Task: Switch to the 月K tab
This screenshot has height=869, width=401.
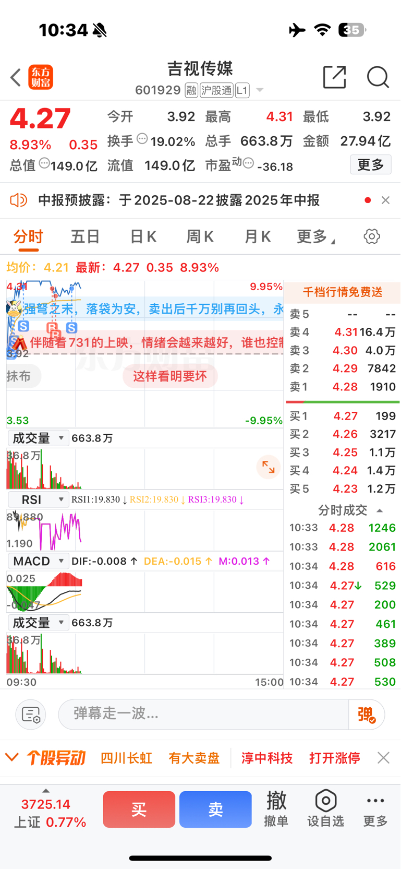Action: [x=258, y=236]
